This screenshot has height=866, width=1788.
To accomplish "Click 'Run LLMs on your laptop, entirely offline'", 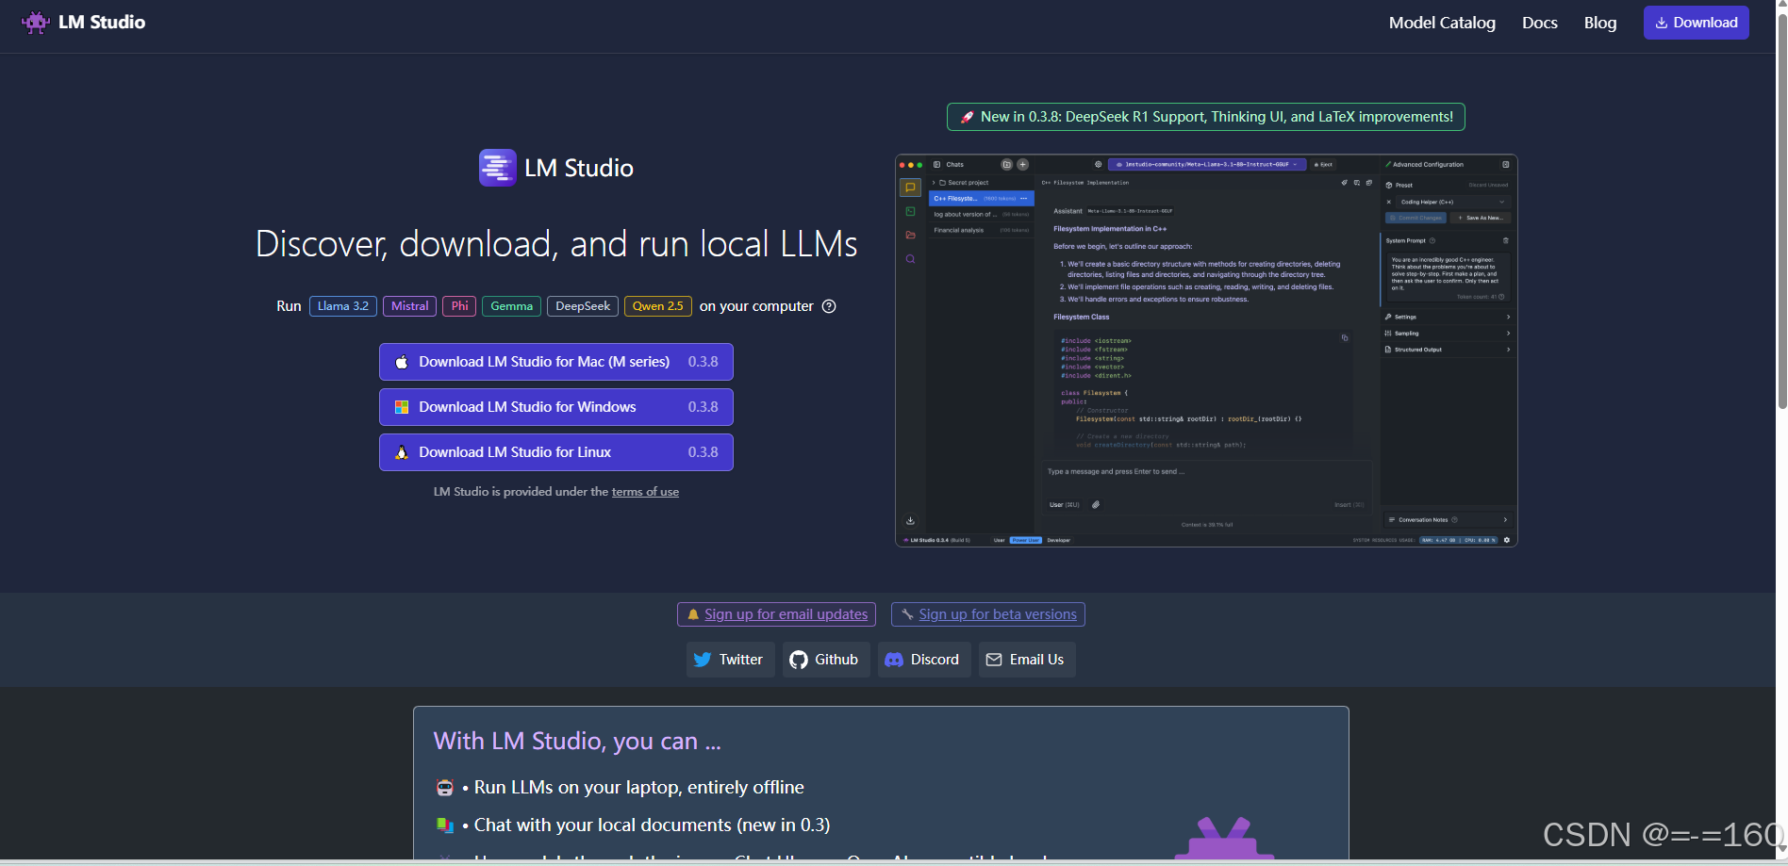I will (x=638, y=787).
